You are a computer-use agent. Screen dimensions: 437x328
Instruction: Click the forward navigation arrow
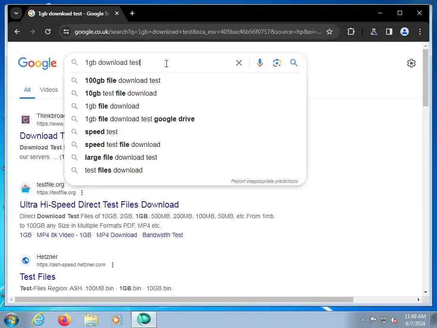pyautogui.click(x=32, y=32)
